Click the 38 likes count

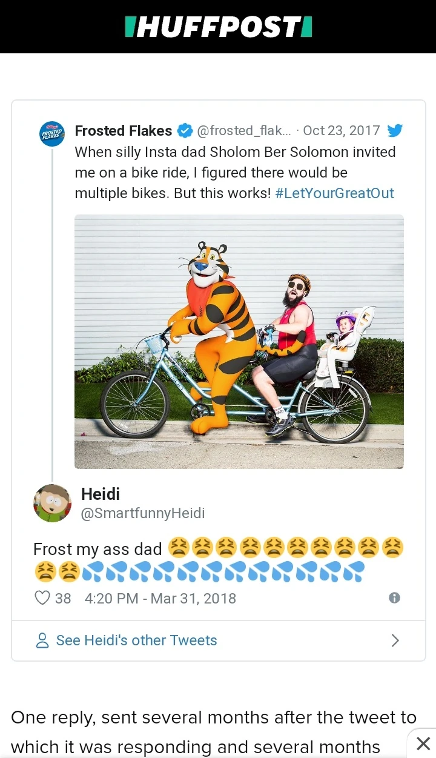pos(63,599)
